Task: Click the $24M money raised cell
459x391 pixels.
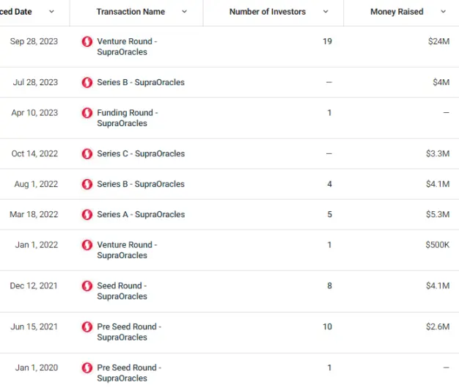Action: point(438,42)
